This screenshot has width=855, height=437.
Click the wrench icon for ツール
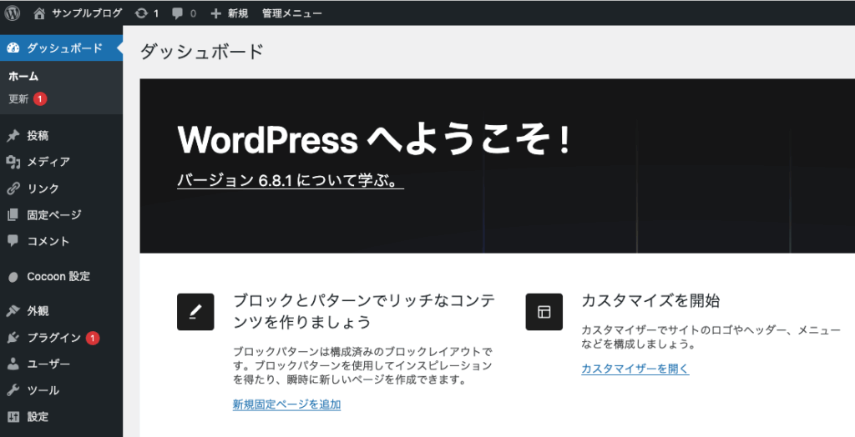coord(13,390)
